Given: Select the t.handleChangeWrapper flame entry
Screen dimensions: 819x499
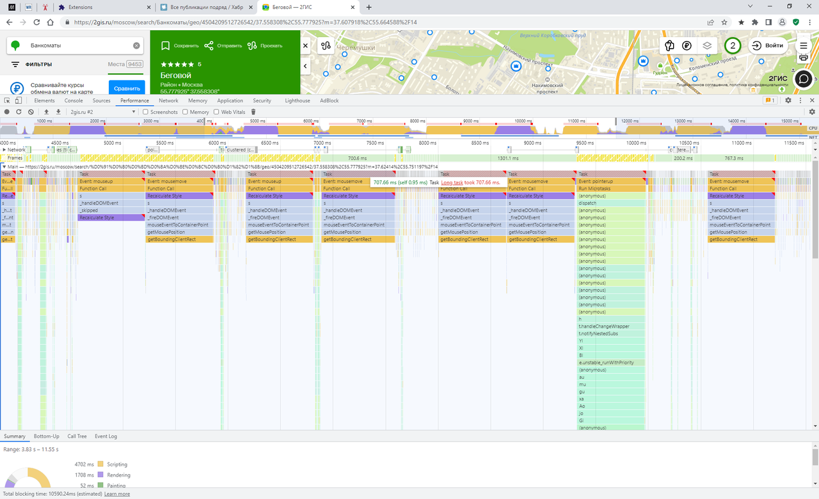Looking at the screenshot, I should (x=611, y=326).
